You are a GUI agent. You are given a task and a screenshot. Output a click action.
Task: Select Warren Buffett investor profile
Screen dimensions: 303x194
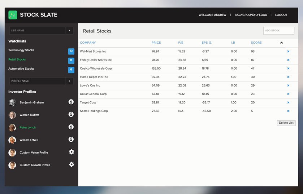[x=29, y=115]
